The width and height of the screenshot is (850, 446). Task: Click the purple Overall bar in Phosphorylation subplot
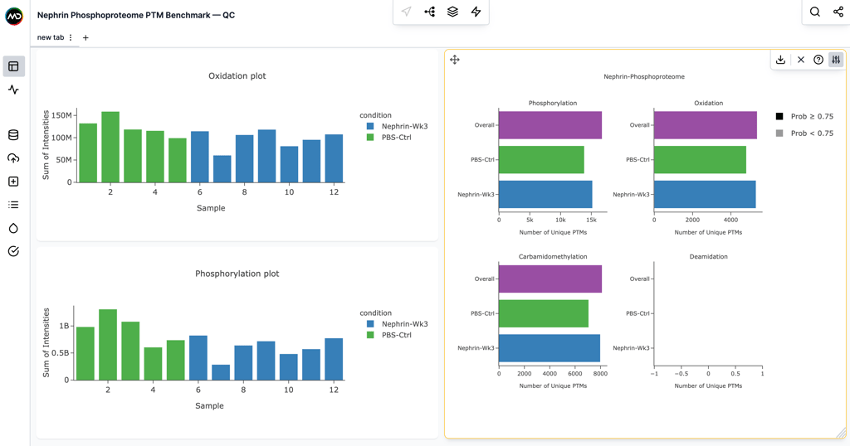click(550, 125)
